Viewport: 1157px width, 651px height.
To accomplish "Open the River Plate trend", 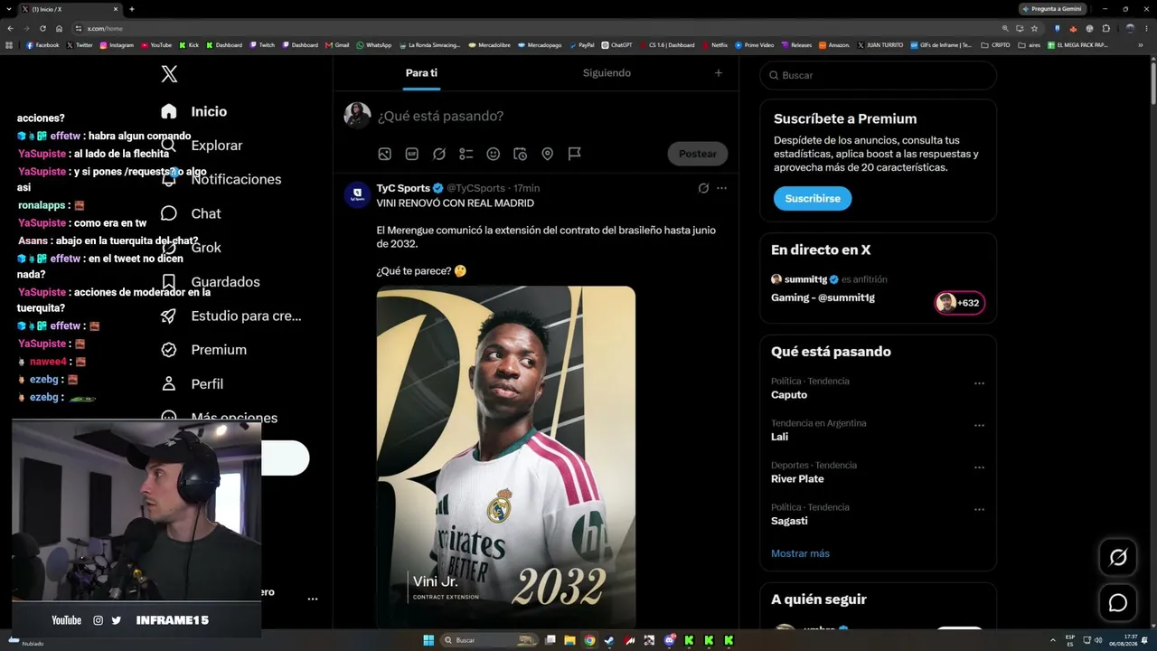I will (x=797, y=479).
